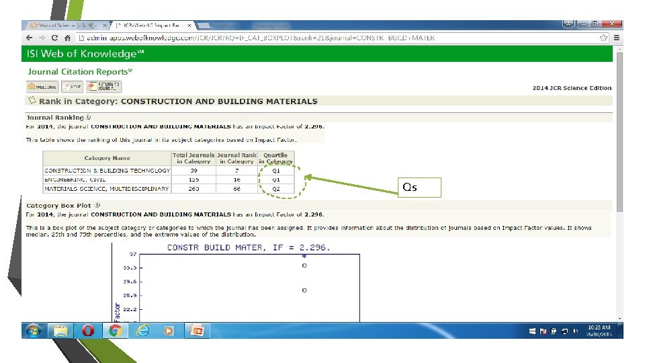The width and height of the screenshot is (645, 363).
Task: Click the Journal Rank value 66
Action: click(237, 188)
